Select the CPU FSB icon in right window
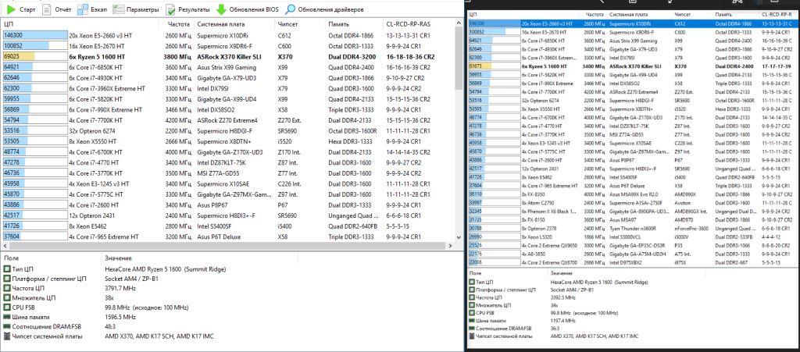The image size is (800, 352). pos(472,313)
